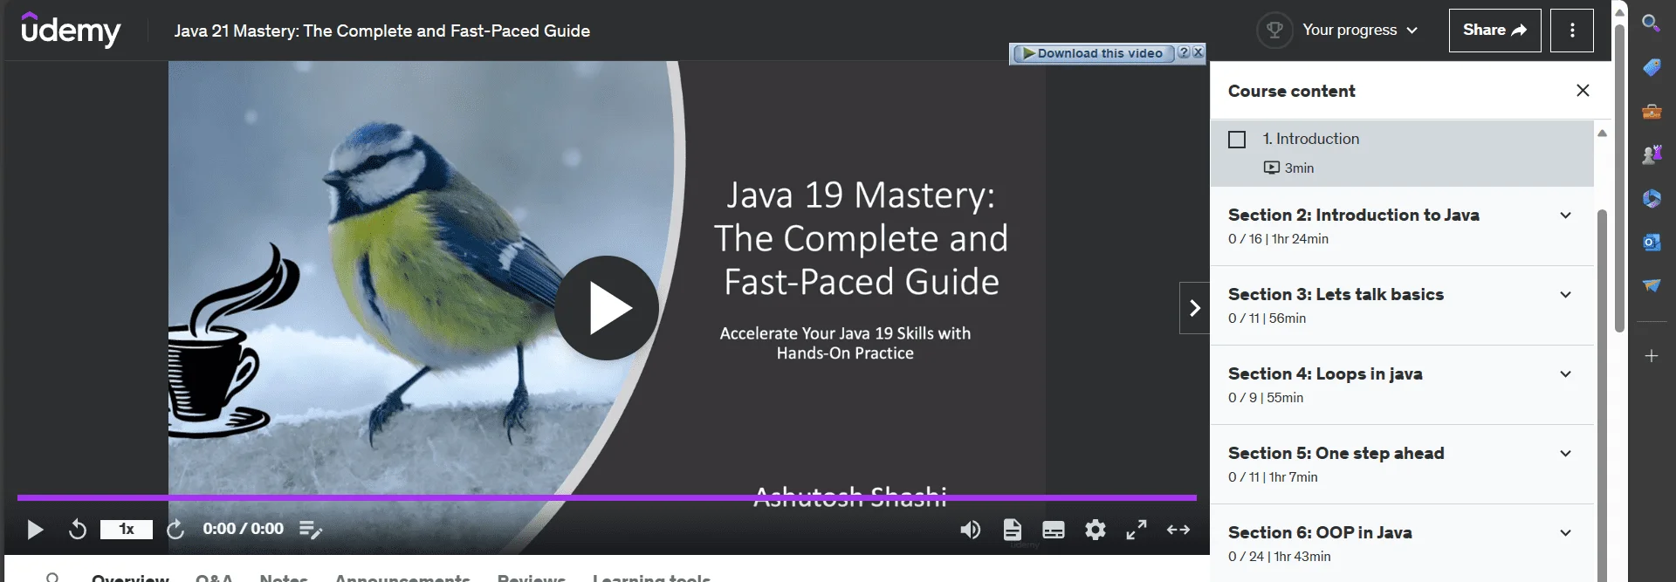Viewport: 1676px width, 582px height.
Task: Click the course title in the header
Action: (381, 31)
